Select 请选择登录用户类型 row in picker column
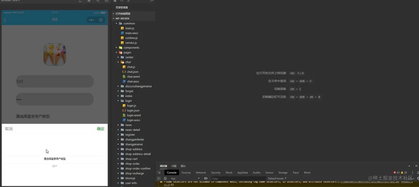This screenshot has height=187, width=419. pos(55,159)
